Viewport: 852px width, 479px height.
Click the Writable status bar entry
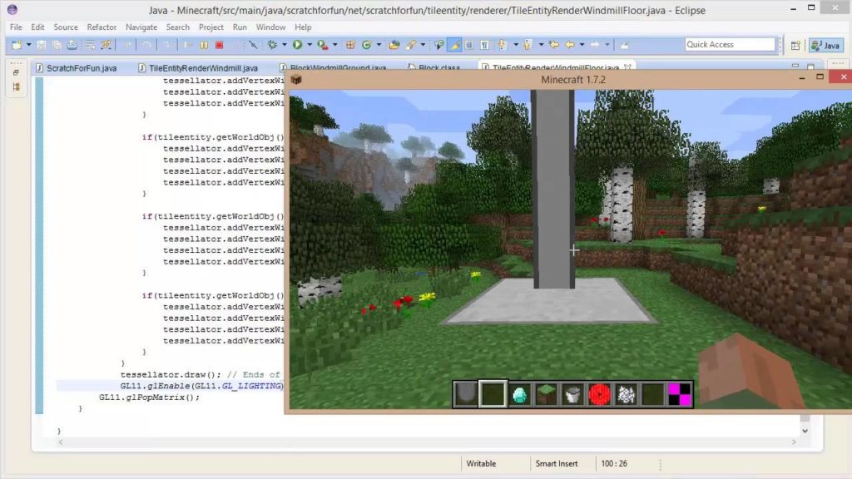point(481,464)
